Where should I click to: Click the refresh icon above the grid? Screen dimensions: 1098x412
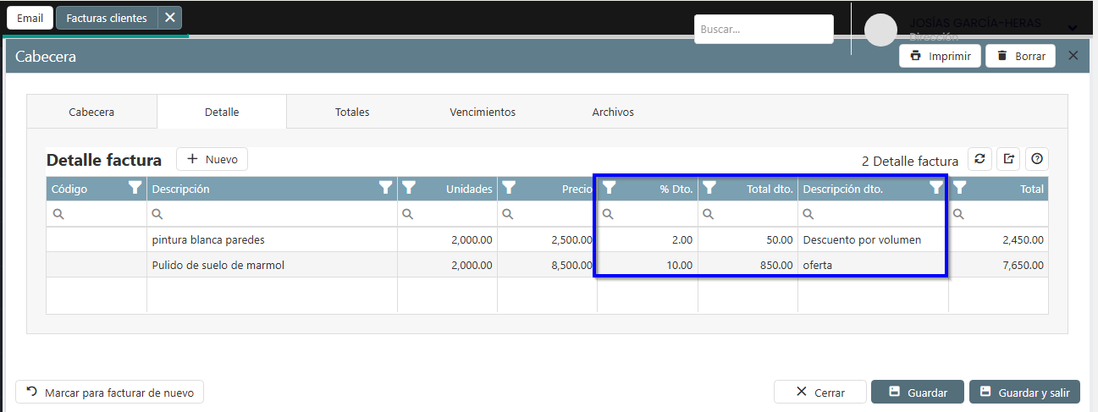point(979,159)
